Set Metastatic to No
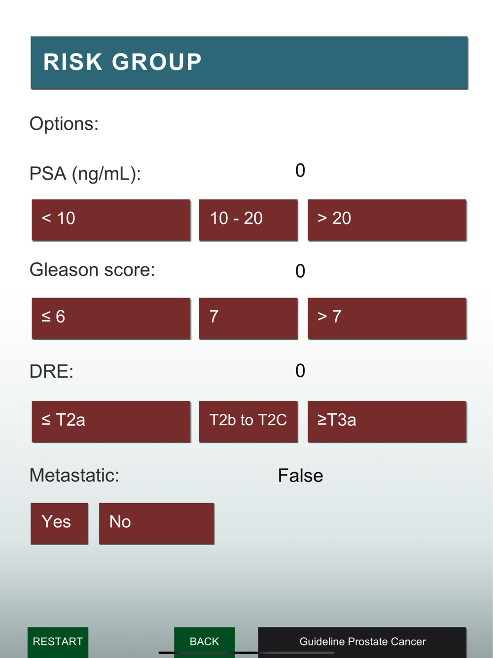Viewport: 493px width, 658px height. 156,523
